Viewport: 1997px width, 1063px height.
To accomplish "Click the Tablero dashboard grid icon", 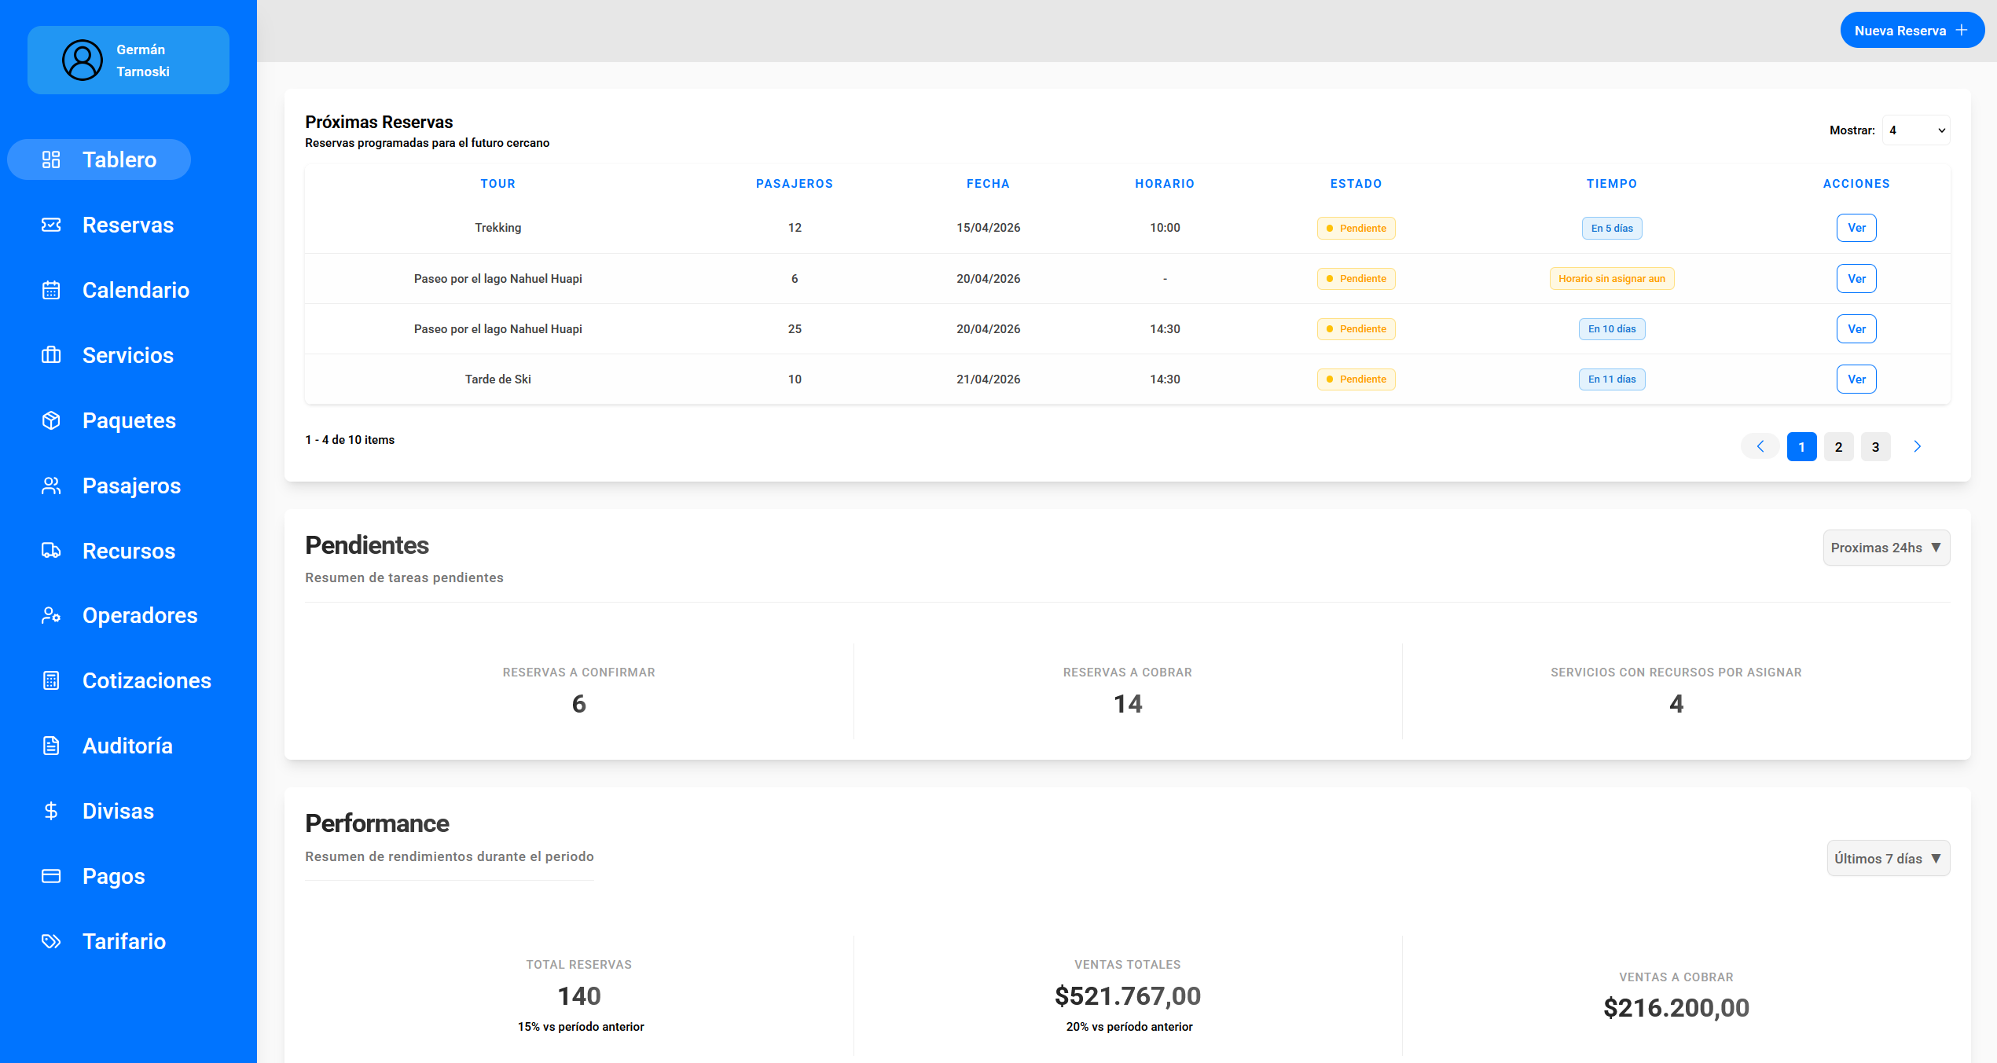I will (51, 159).
